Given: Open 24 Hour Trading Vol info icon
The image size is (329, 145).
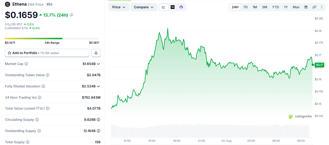Looking at the screenshot, I should pos(40,97).
